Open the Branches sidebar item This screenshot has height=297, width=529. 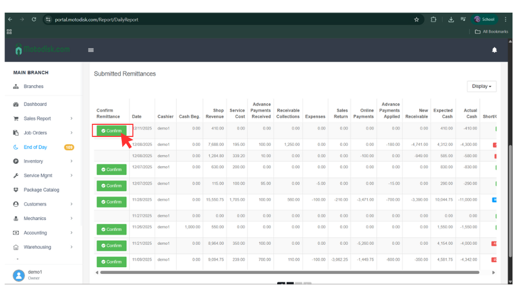(x=33, y=86)
